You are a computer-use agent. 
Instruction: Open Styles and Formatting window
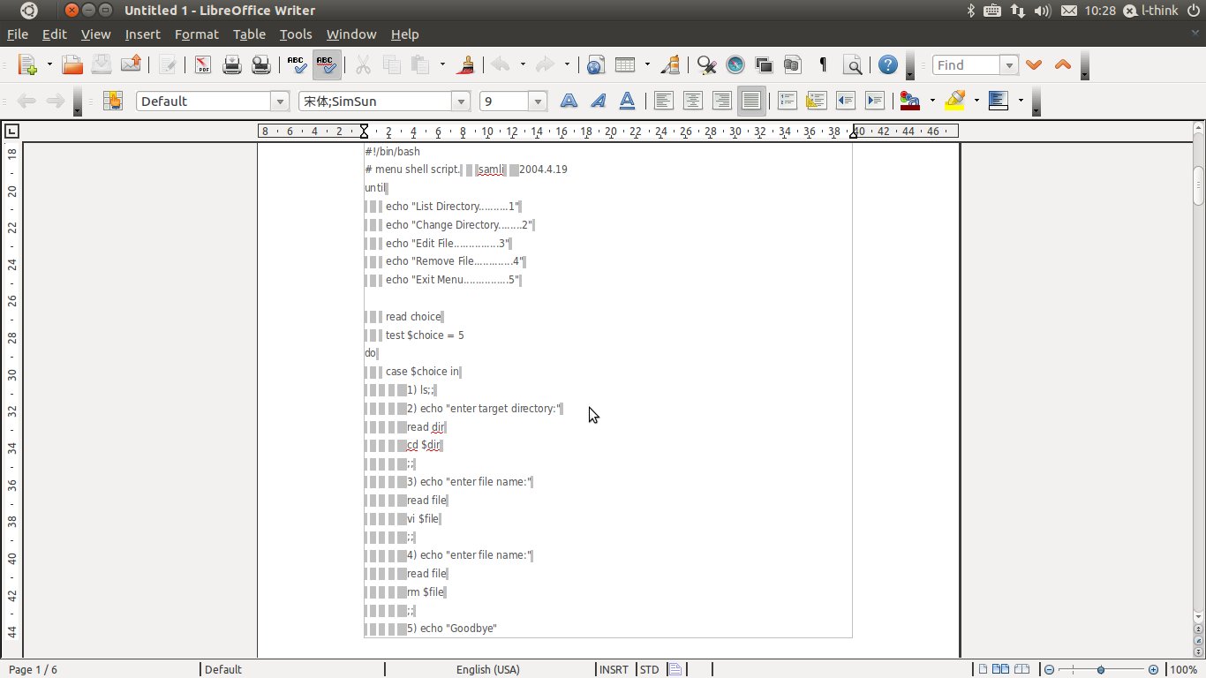(112, 101)
